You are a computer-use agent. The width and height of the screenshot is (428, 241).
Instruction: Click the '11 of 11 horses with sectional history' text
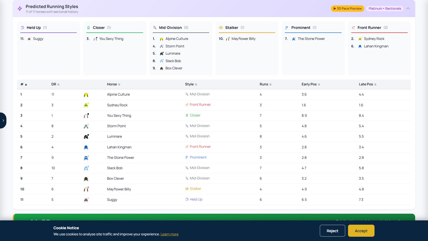(52, 12)
